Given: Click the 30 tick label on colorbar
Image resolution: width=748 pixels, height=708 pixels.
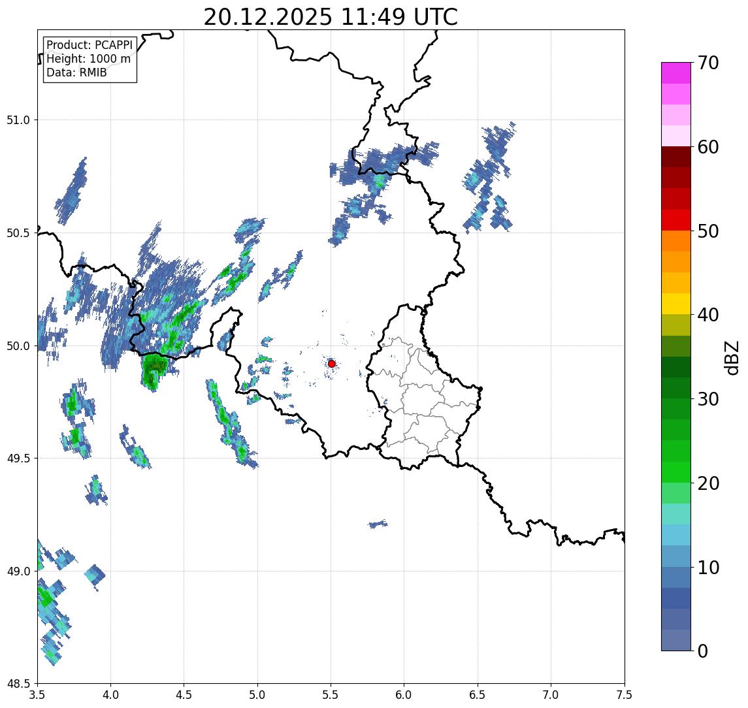Looking at the screenshot, I should [708, 399].
